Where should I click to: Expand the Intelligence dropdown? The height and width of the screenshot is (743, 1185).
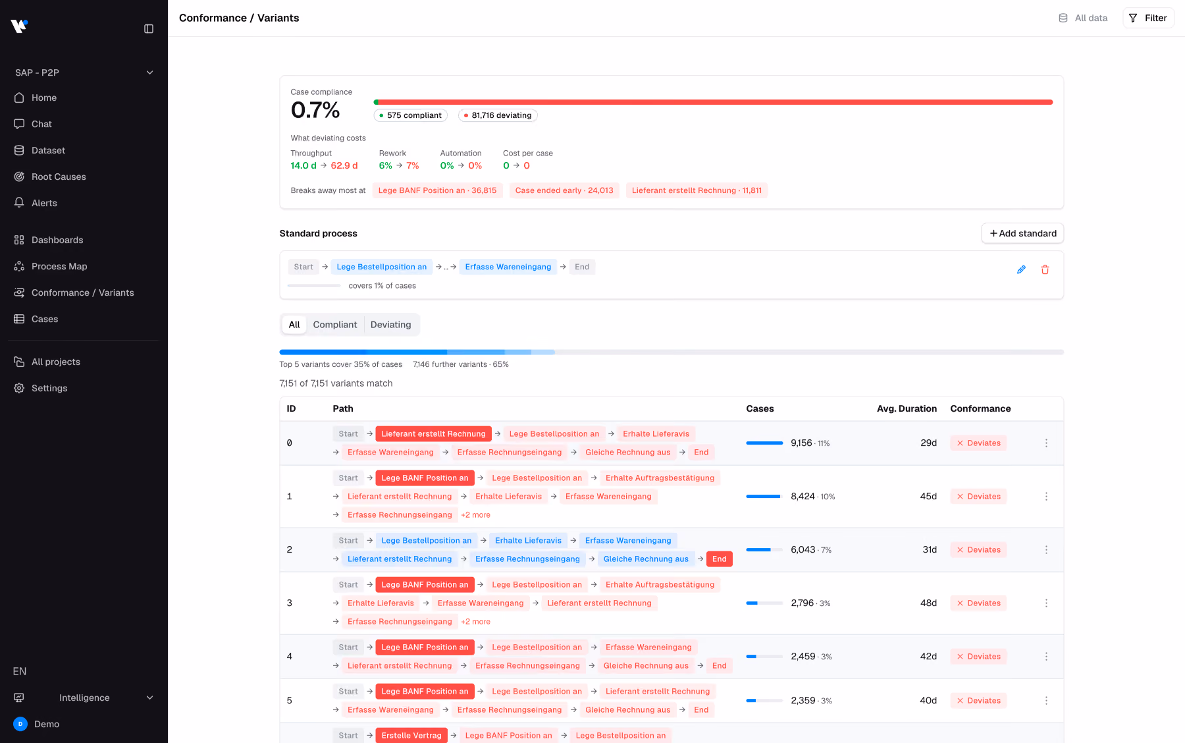[x=84, y=698]
